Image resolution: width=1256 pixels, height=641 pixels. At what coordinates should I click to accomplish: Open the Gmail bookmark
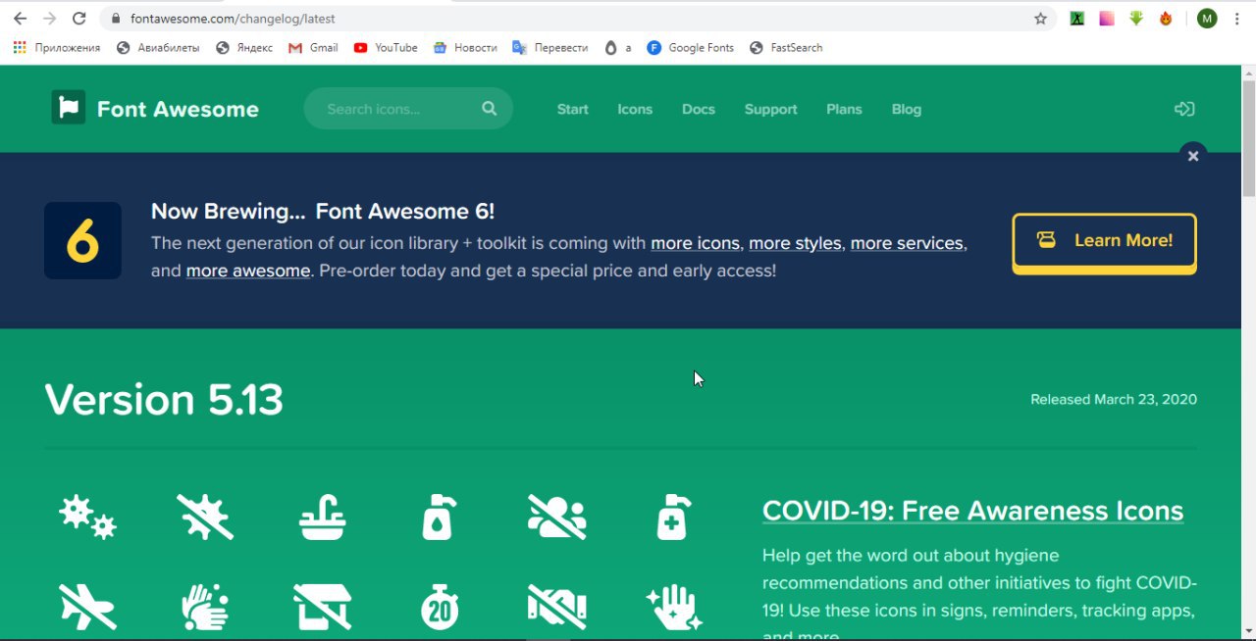[313, 47]
